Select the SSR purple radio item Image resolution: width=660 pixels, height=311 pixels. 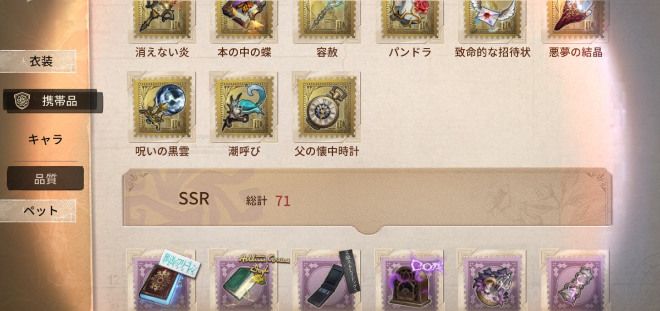pos(409,280)
